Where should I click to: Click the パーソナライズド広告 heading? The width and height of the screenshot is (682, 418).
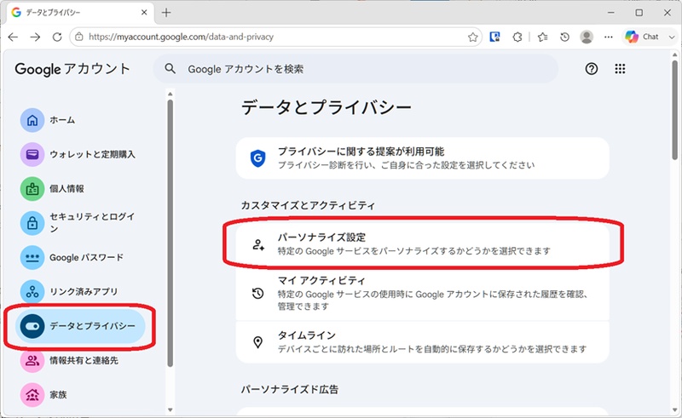[290, 389]
